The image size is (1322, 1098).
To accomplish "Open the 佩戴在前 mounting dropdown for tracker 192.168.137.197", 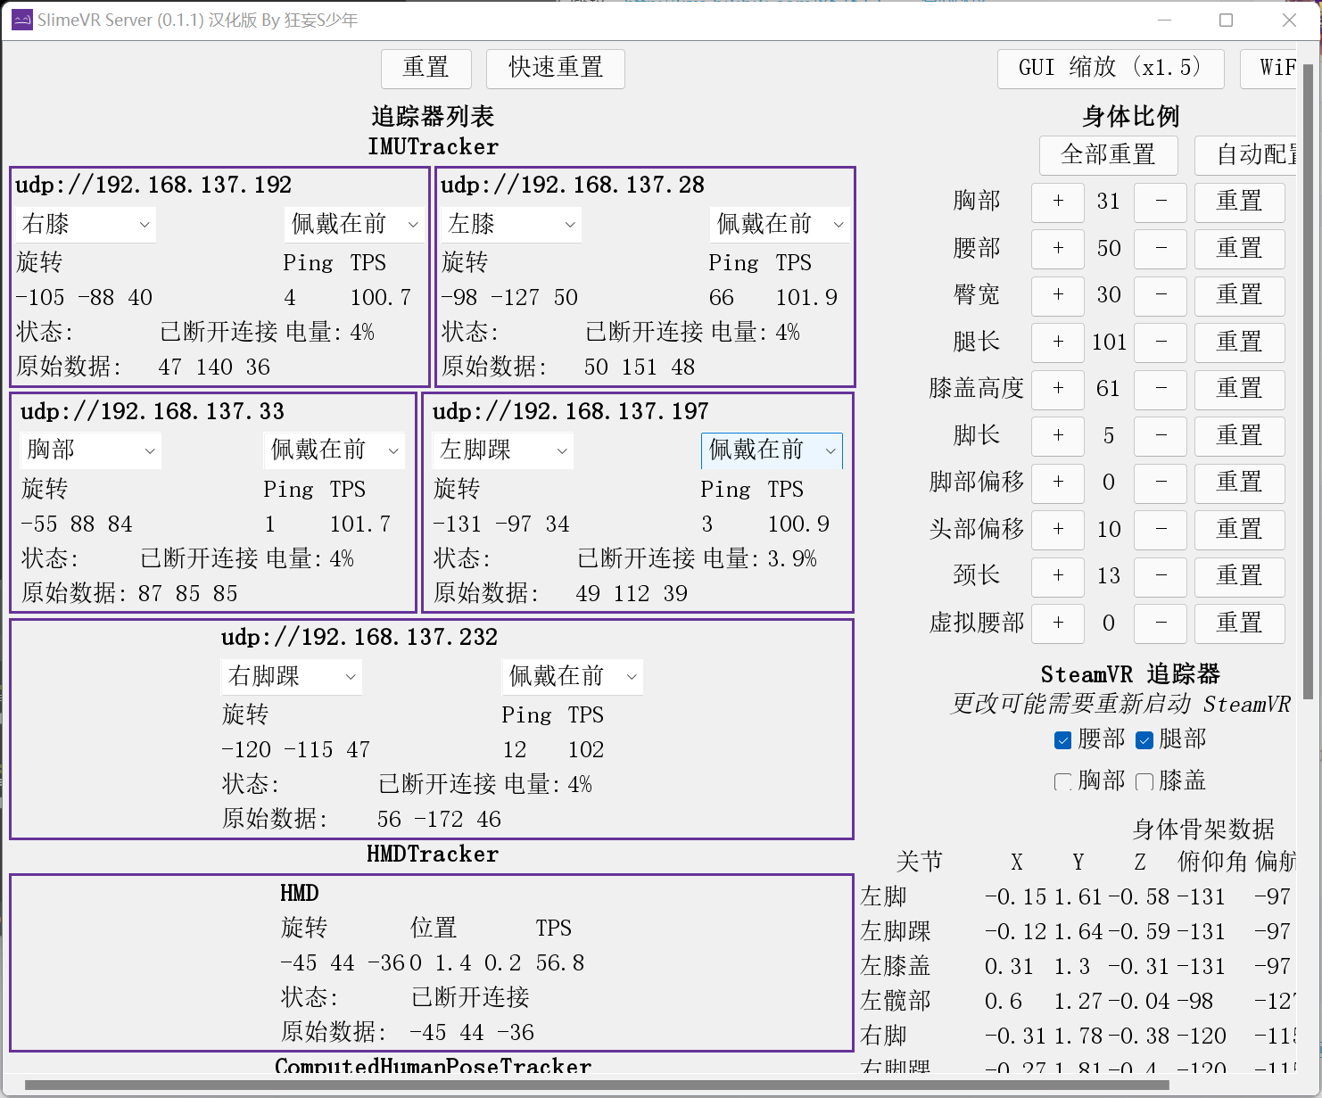I will point(773,450).
